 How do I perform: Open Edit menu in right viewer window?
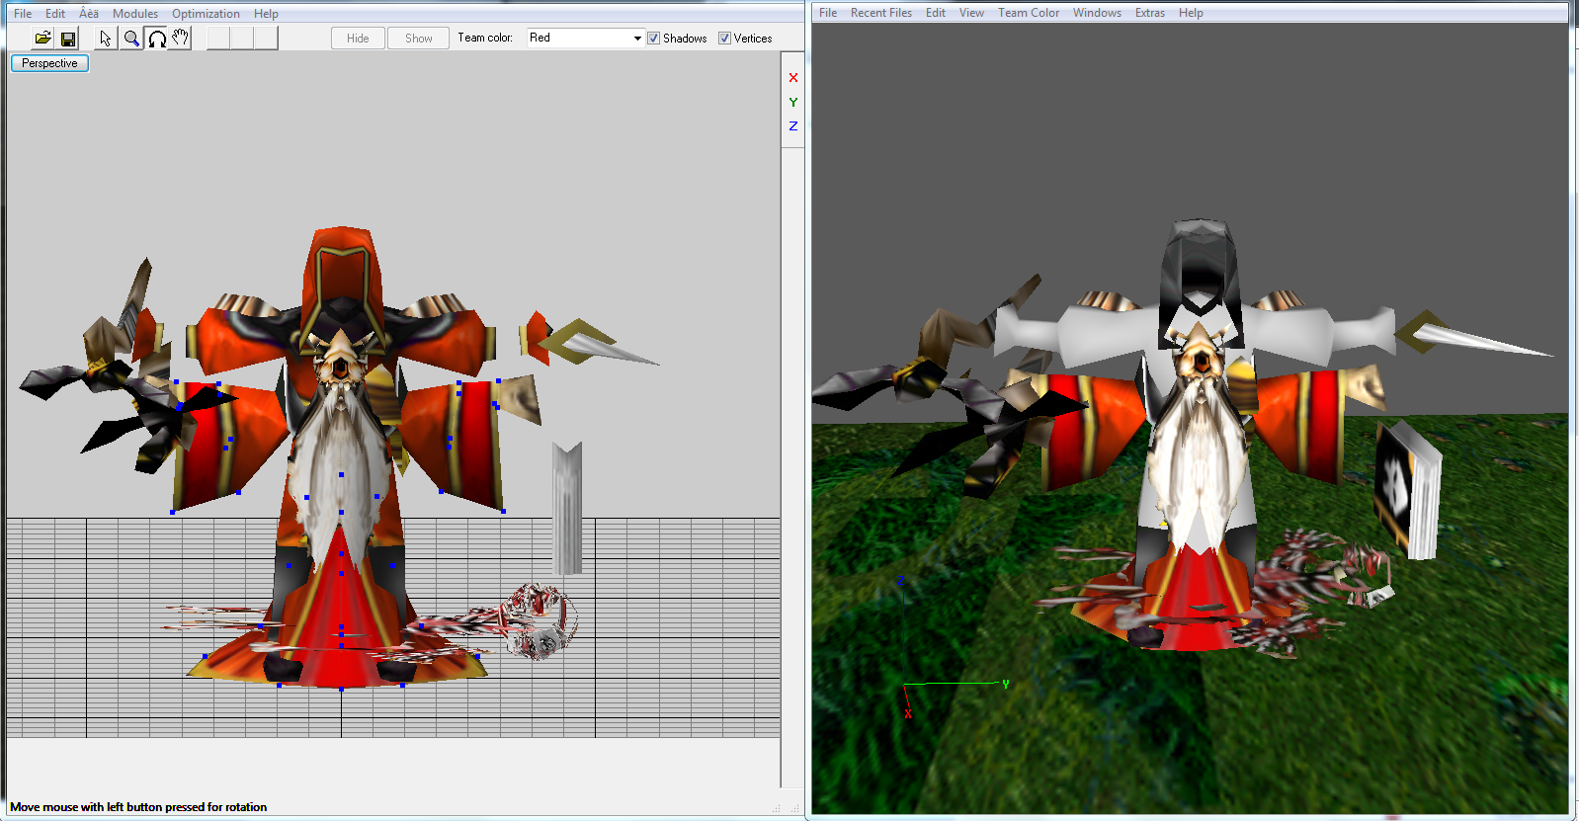point(936,13)
